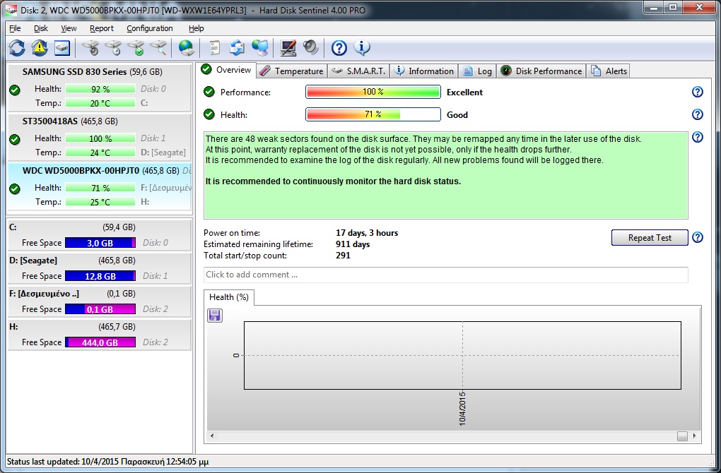This screenshot has height=473, width=721.
Task: Switch to the S.M.A.R.T. tab
Action: click(358, 71)
